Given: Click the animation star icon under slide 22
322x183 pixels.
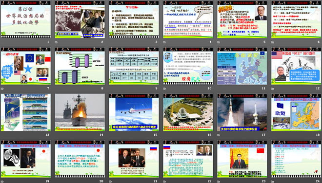Looking at the screenshot, I should point(164,182).
